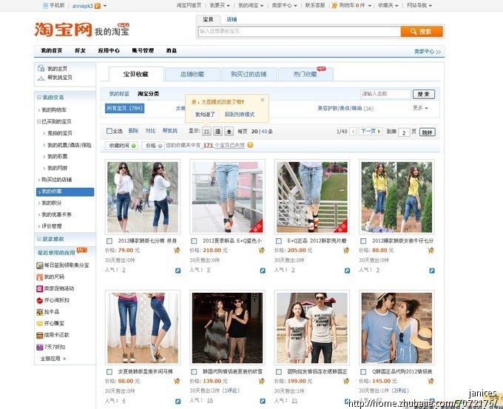Click cart icon for the 79.00 item

tap(177, 250)
